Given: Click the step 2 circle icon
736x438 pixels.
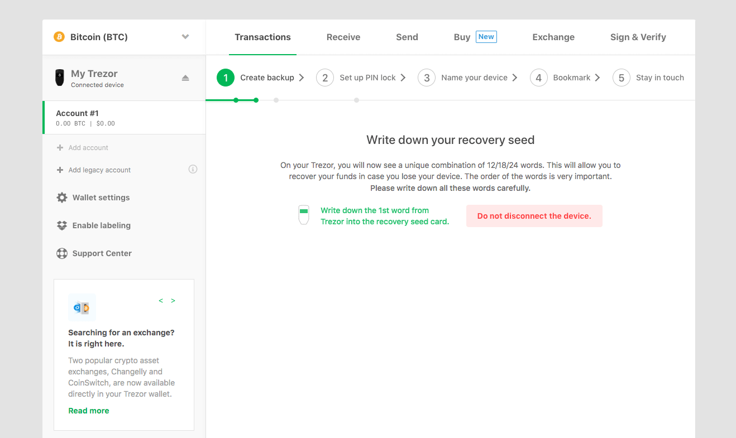Looking at the screenshot, I should (x=325, y=78).
